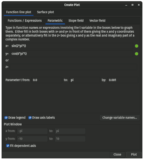This screenshot has height=160, width=144.
Task: Toggle the Draw legend checkbox
Action: [x=6, y=118]
